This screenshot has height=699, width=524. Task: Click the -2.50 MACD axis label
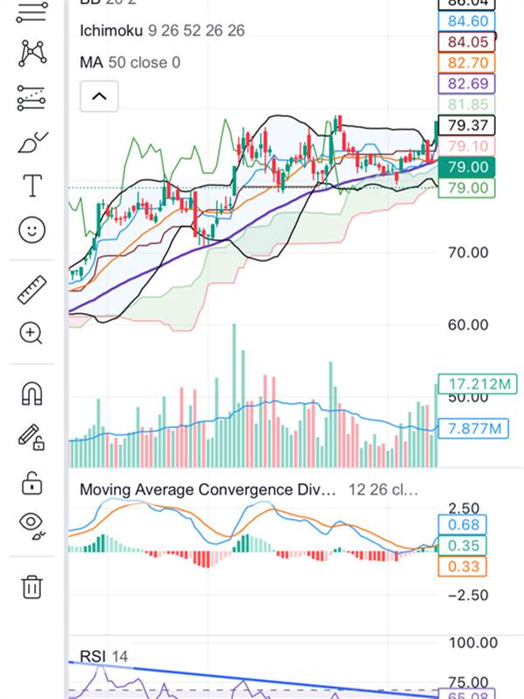468,595
